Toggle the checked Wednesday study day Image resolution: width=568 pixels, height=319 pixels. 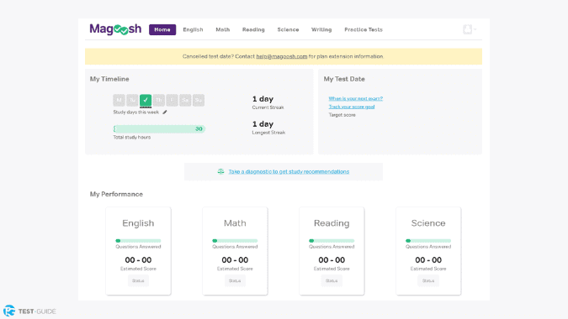pyautogui.click(x=146, y=100)
